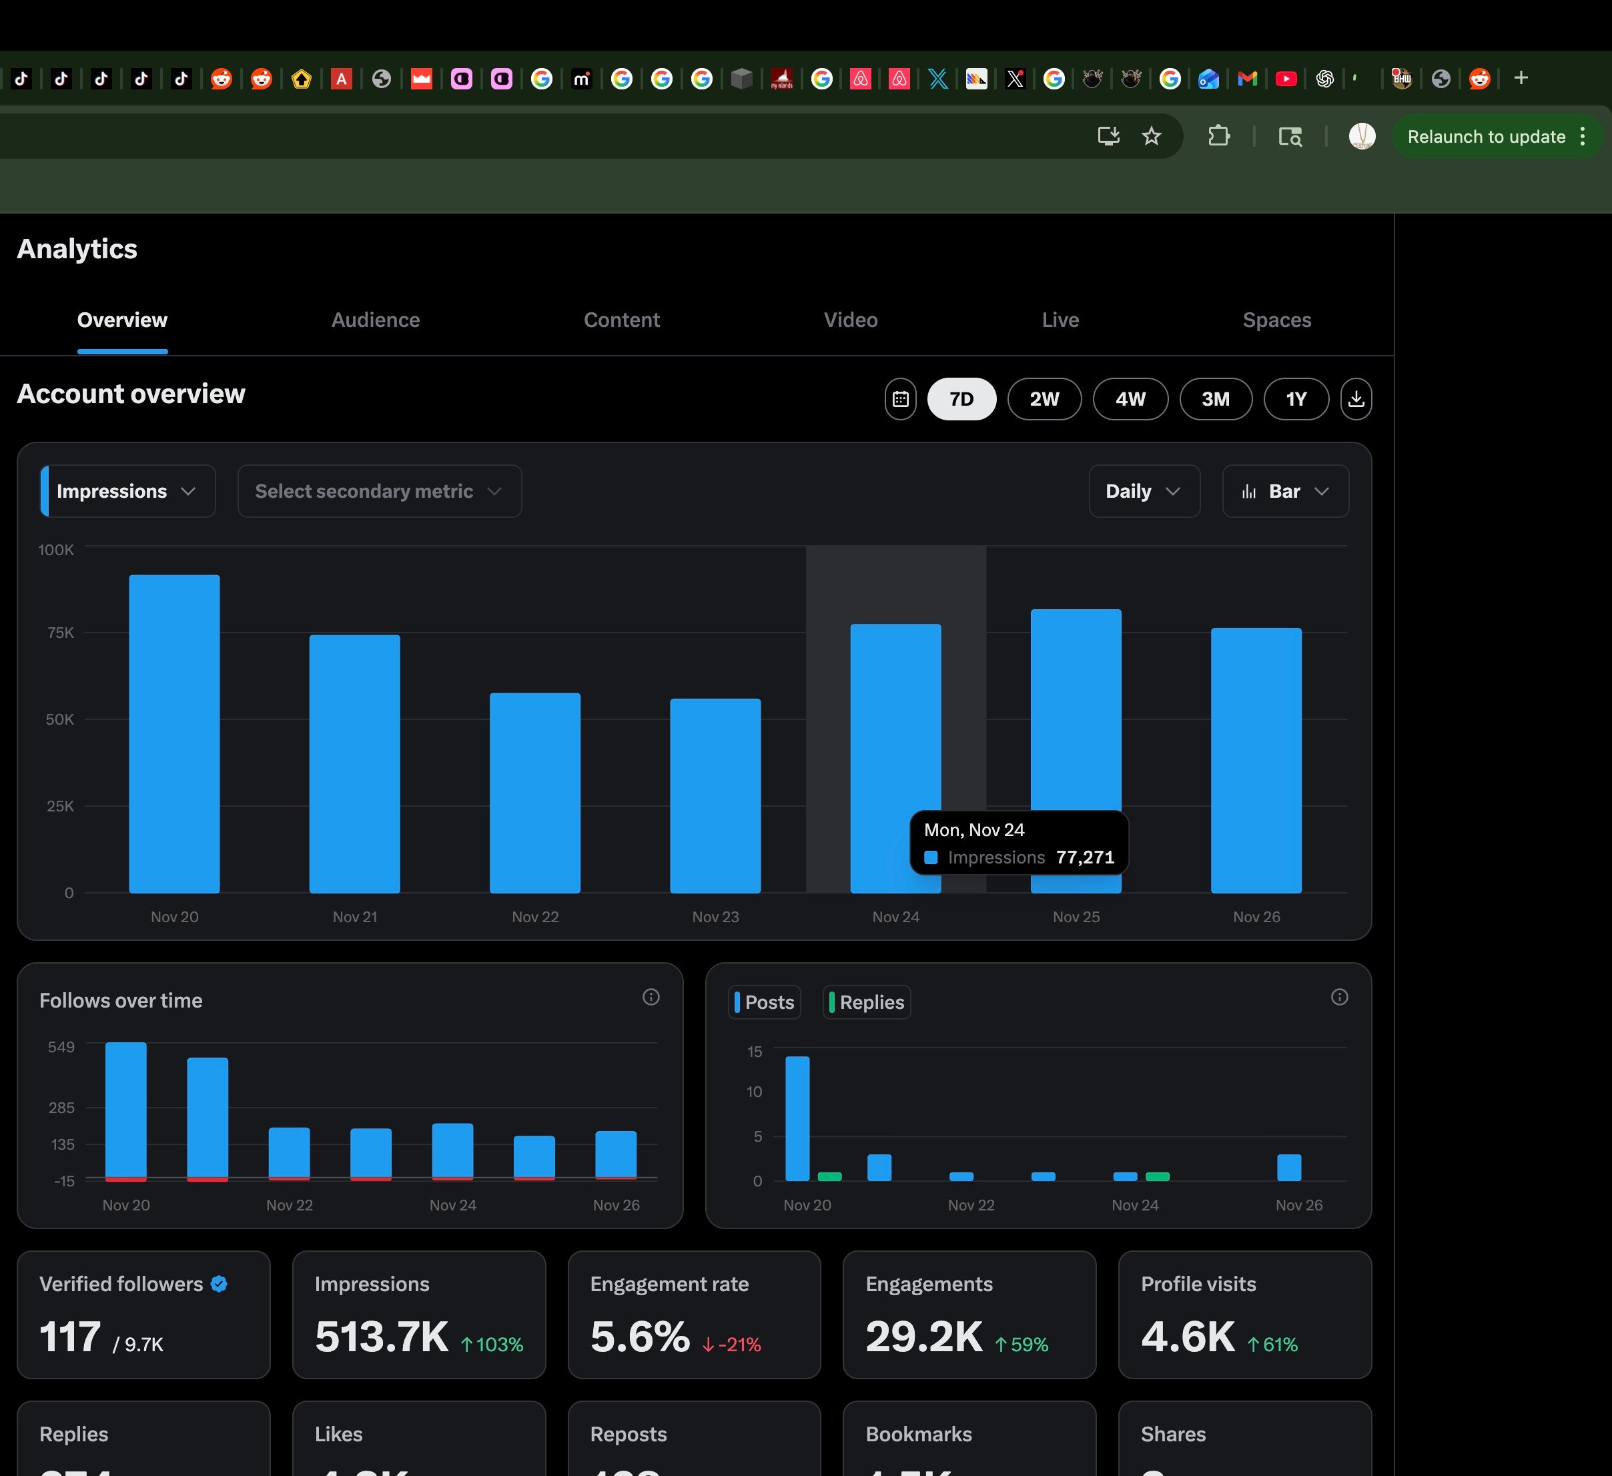This screenshot has width=1612, height=1476.
Task: Open the custom date range calendar icon
Action: pos(900,399)
